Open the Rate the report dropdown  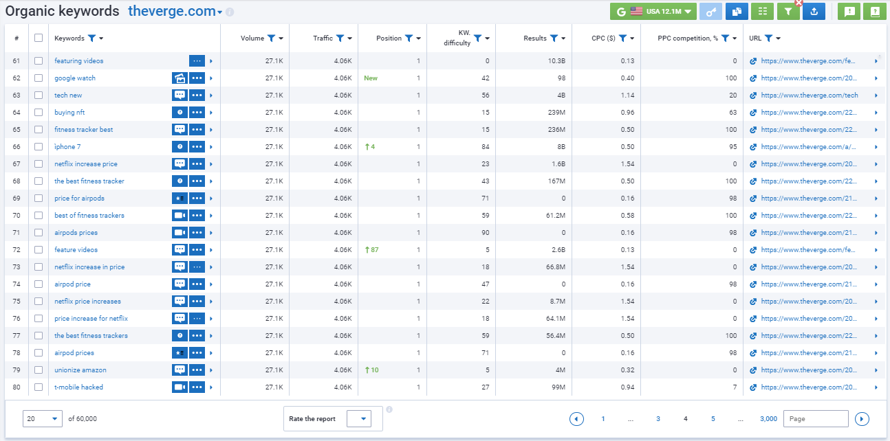pos(359,419)
